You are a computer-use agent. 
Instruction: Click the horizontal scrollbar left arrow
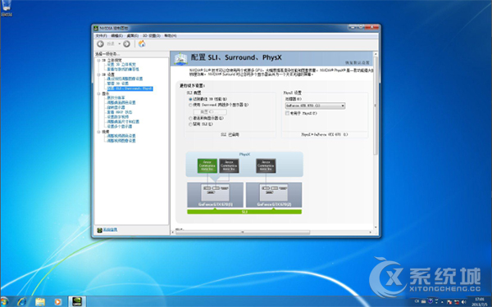tap(173, 233)
